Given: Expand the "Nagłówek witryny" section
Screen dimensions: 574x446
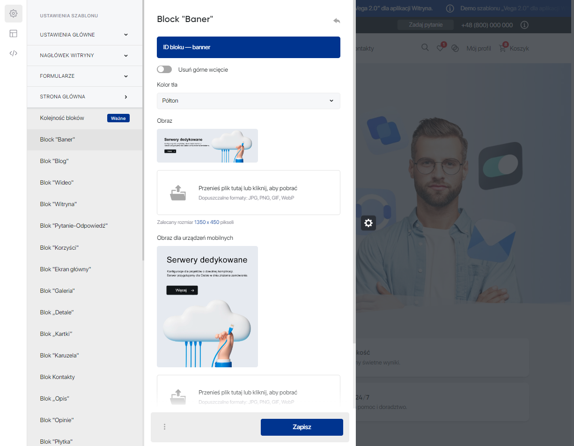Looking at the screenshot, I should pos(84,55).
